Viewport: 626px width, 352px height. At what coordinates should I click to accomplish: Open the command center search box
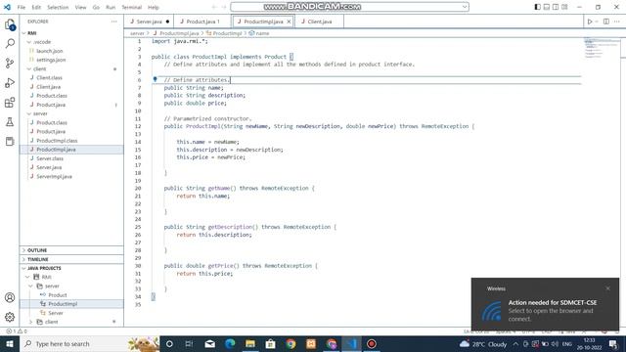[350, 7]
